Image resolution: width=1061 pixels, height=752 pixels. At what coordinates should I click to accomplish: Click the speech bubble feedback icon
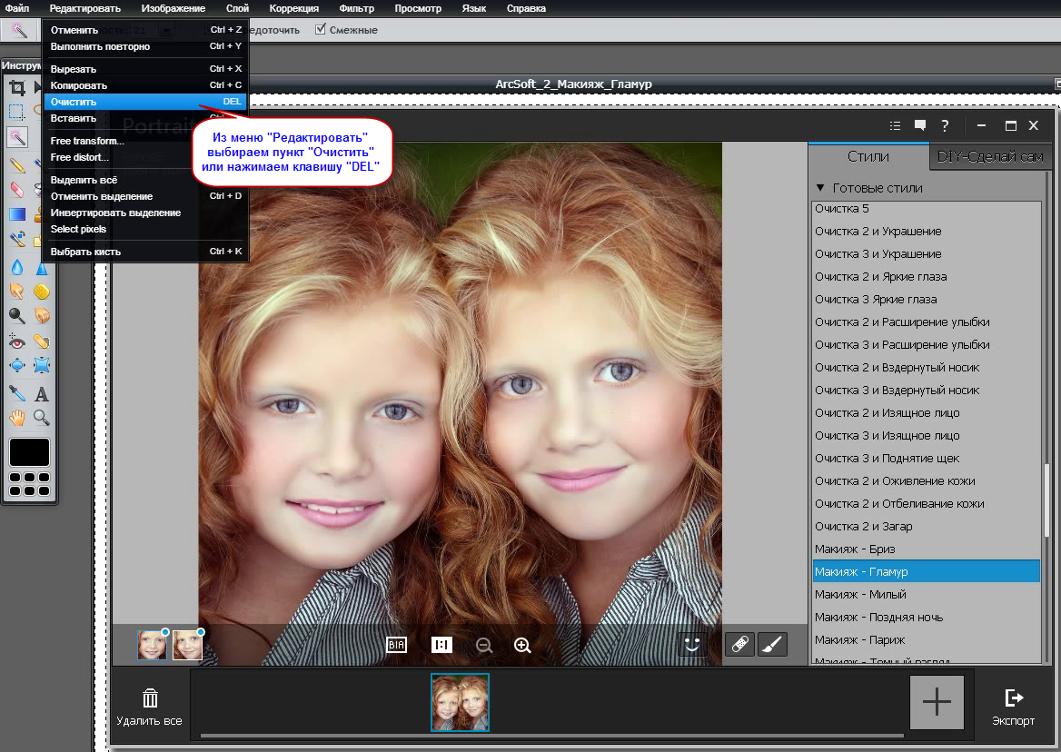coord(919,125)
